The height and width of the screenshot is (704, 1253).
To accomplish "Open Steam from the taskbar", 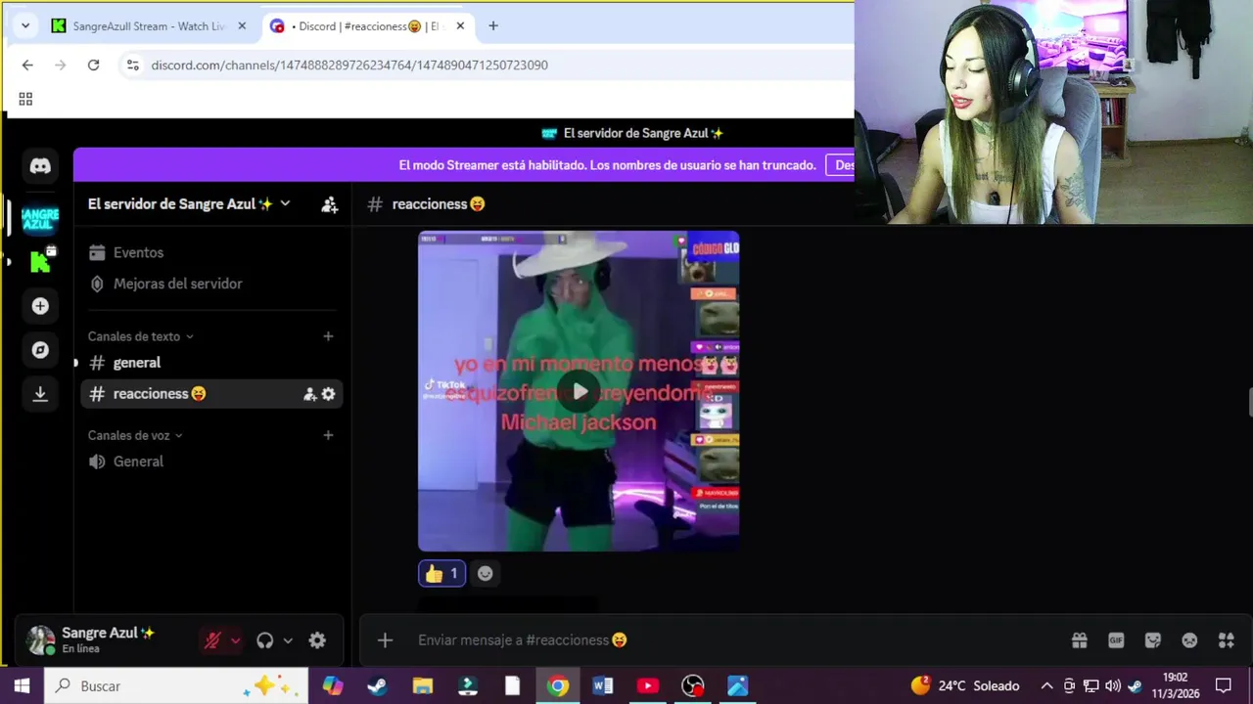I will click(x=377, y=685).
